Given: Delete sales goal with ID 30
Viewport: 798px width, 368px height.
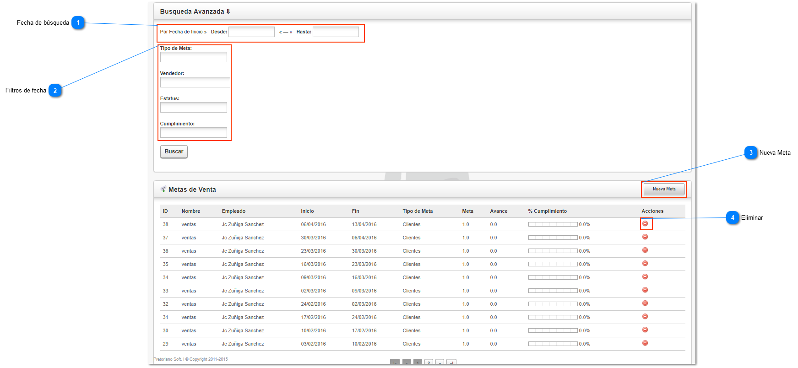Looking at the screenshot, I should point(645,330).
